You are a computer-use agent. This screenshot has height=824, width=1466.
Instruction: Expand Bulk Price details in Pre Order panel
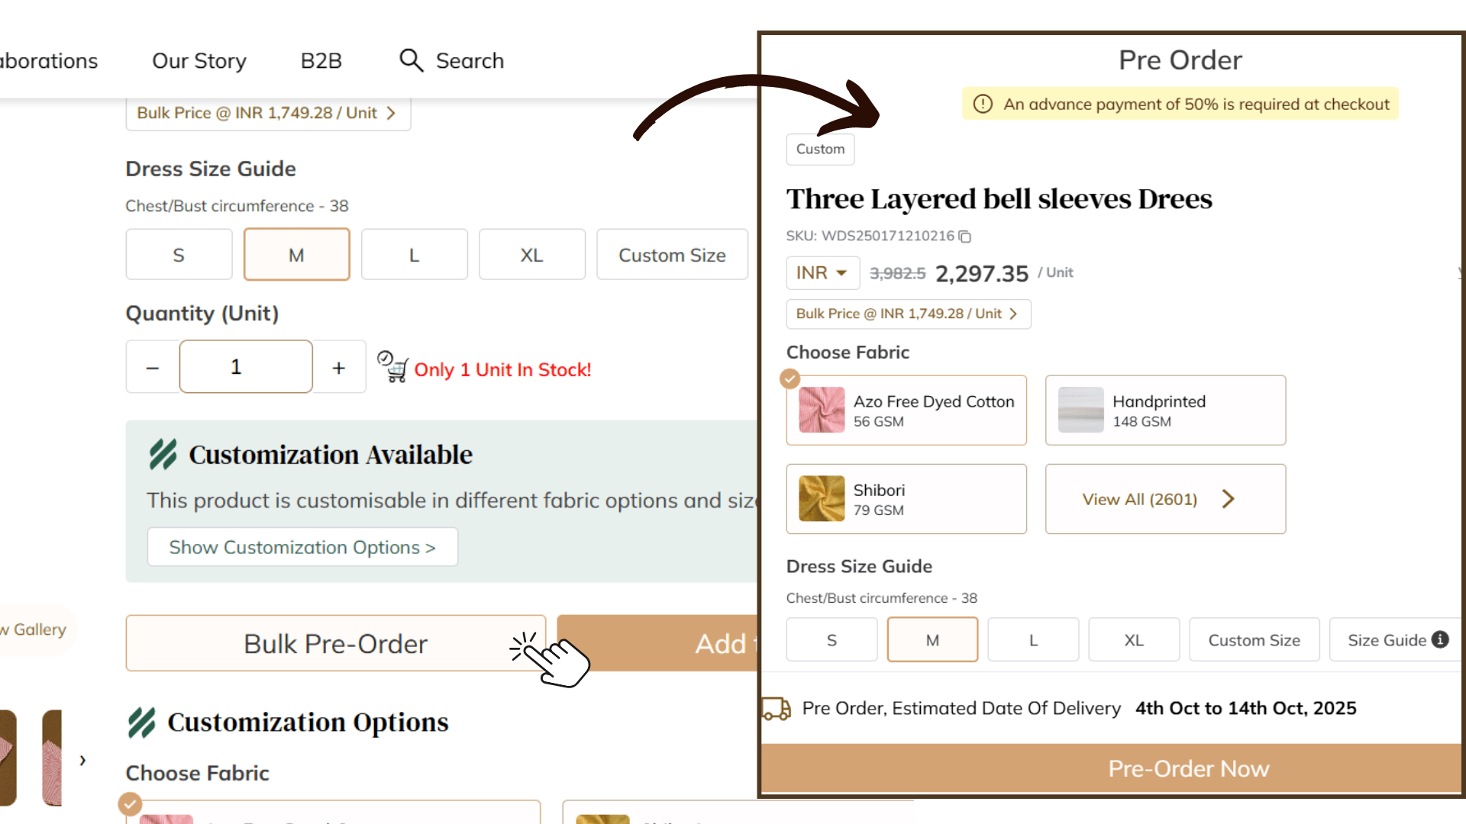908,314
